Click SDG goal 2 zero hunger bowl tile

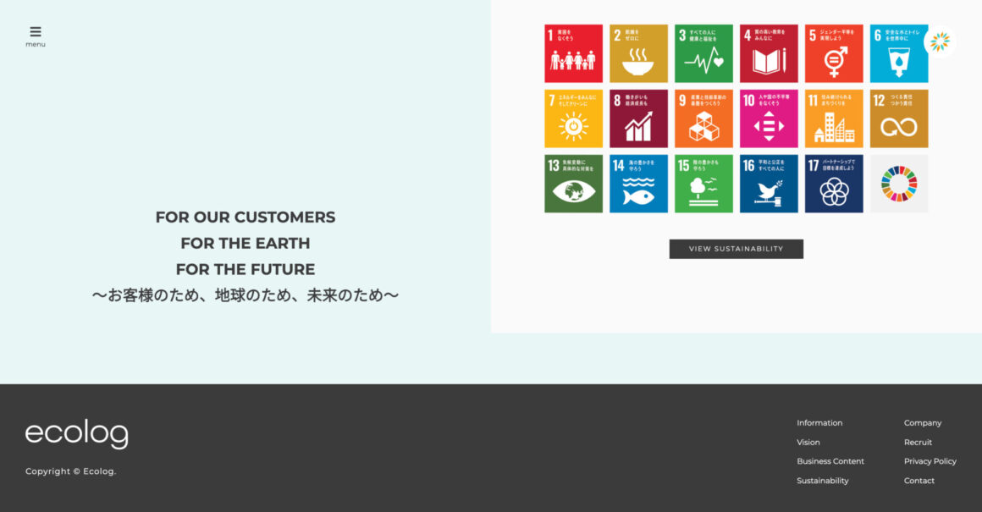[638, 53]
